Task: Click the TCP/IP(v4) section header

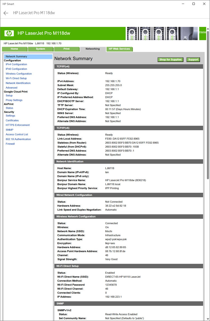Action: pyautogui.click(x=129, y=67)
